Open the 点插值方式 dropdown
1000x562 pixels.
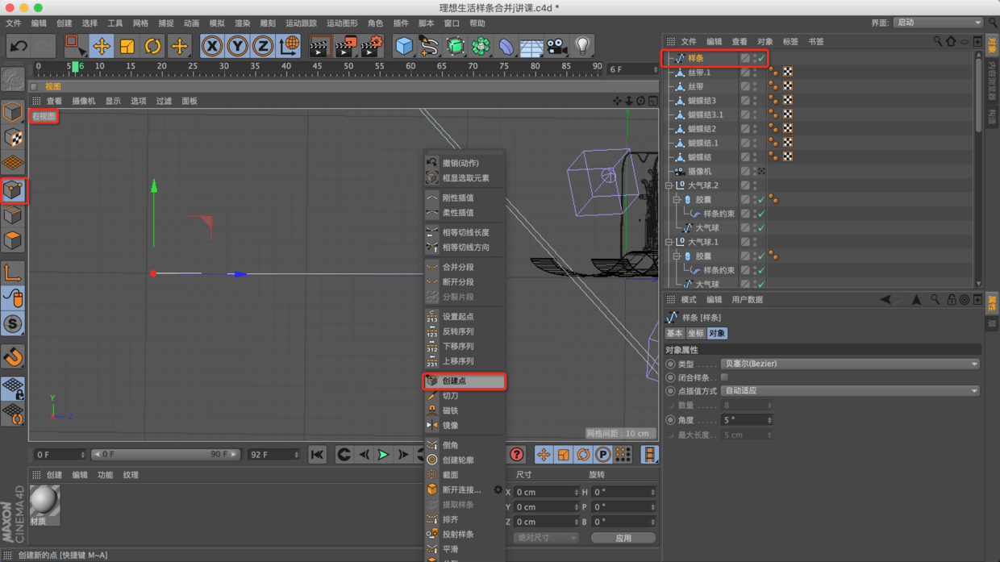point(850,391)
